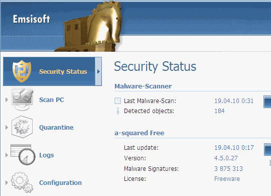Click the Last Malware-Scan label
Screen dimensions: 271x196
(150, 101)
